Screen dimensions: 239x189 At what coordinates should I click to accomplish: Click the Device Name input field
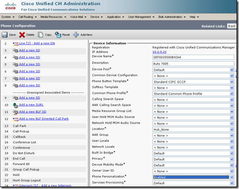coord(193,57)
